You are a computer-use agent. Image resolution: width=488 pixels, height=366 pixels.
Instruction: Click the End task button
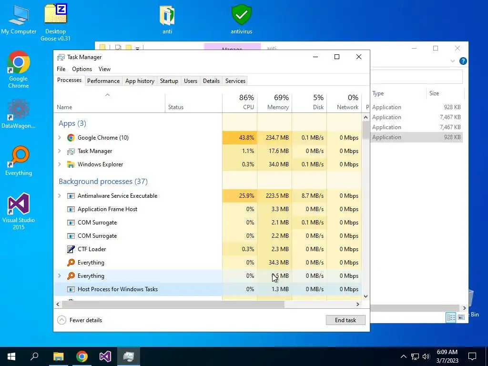click(x=346, y=320)
